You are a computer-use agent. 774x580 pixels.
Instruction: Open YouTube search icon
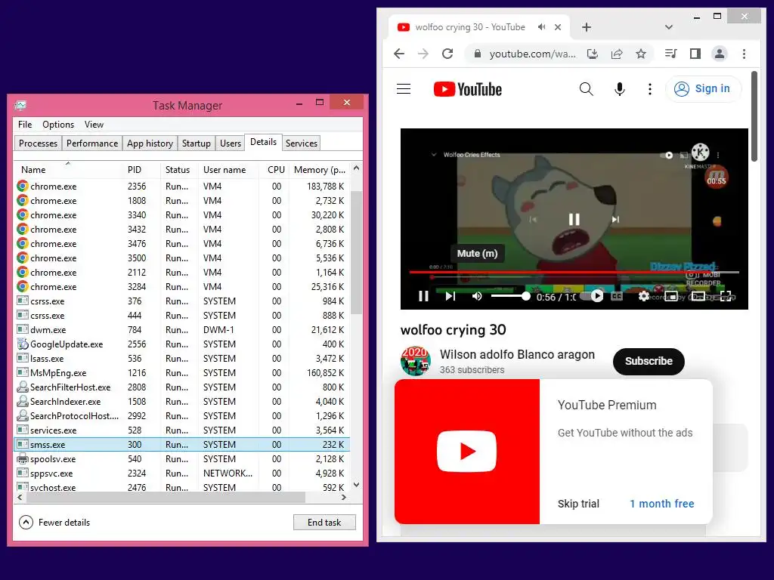point(586,89)
